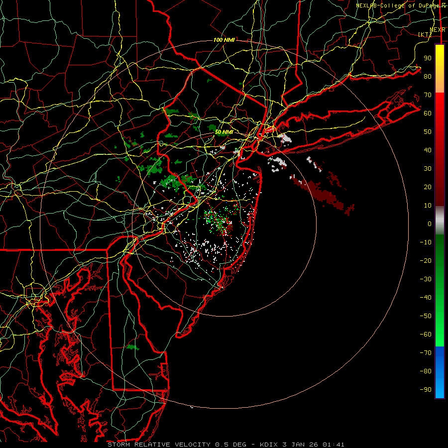Click the "-90" scale value
Screen dimensions: 448x448
pyautogui.click(x=426, y=390)
